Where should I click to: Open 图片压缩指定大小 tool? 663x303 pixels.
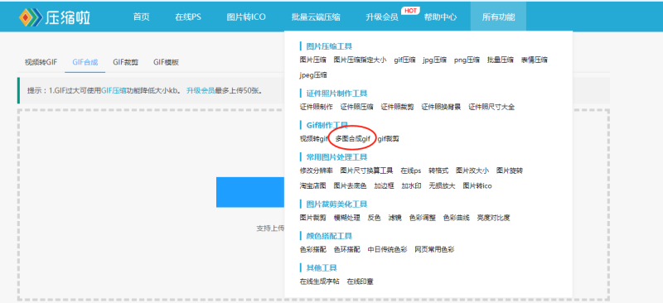[360, 60]
